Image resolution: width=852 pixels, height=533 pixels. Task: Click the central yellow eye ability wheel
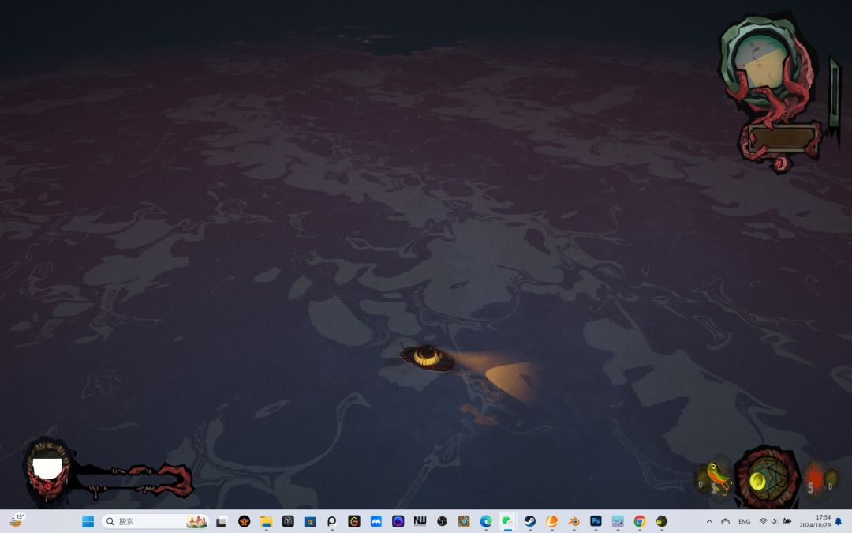tap(767, 478)
